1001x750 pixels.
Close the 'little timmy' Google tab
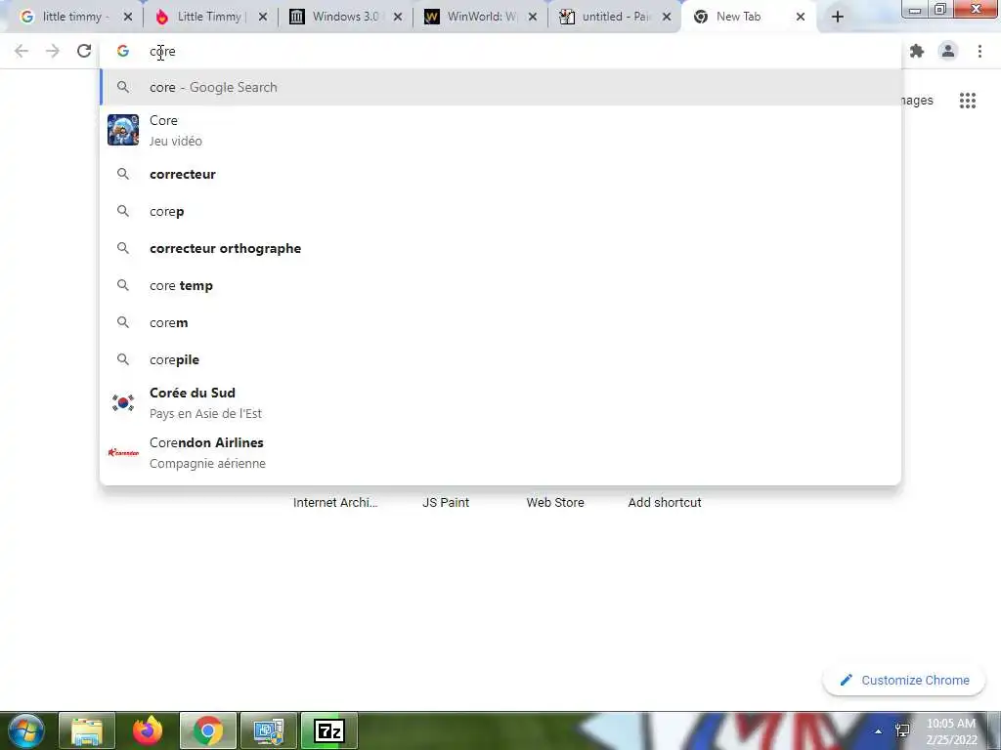[128, 18]
